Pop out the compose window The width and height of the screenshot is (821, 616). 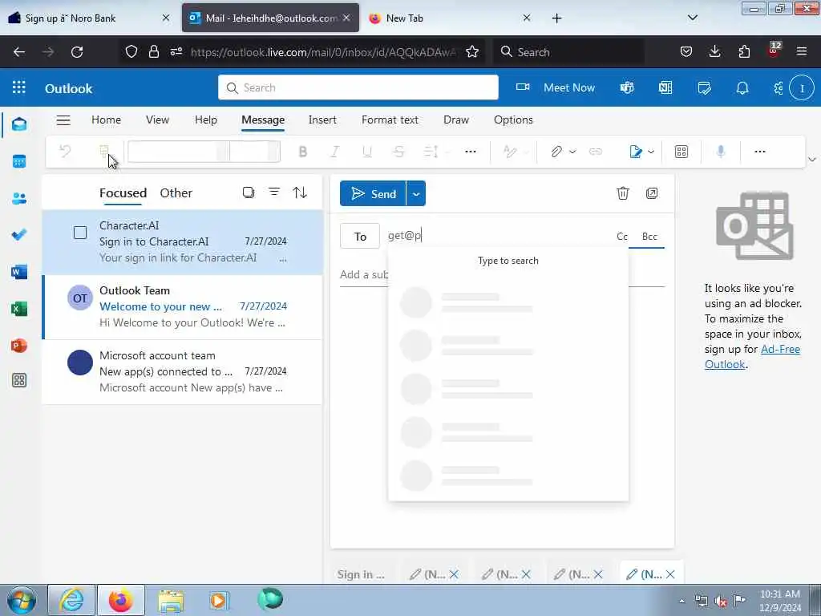(652, 193)
